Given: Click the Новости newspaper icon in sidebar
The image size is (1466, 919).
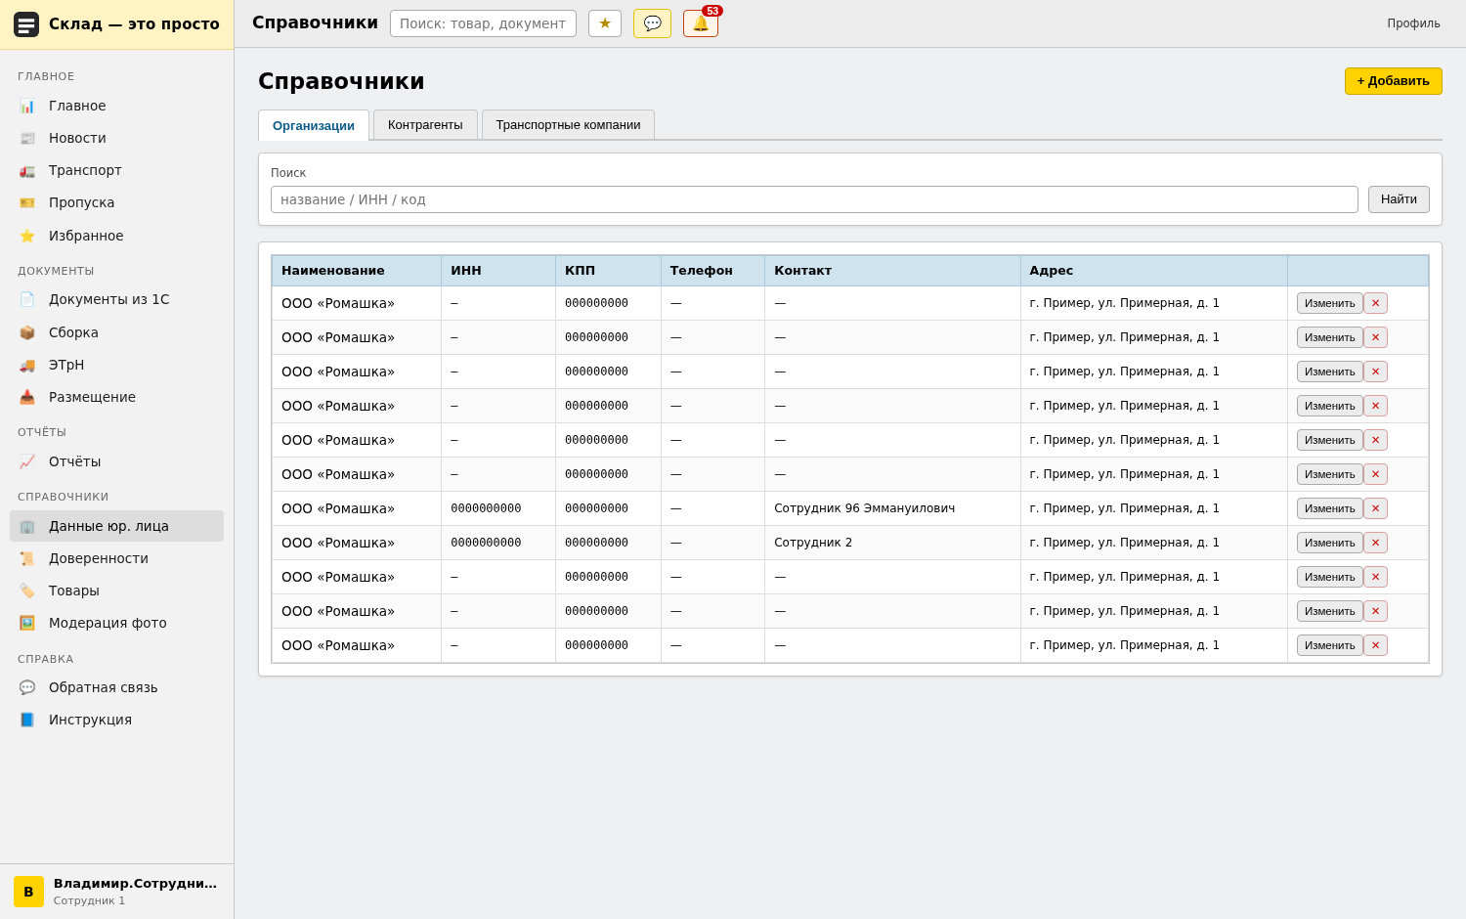Looking at the screenshot, I should [x=27, y=138].
